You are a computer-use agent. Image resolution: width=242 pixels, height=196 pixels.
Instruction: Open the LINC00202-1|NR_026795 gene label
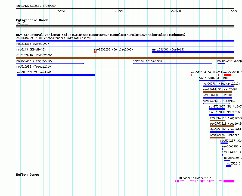coord(194,178)
